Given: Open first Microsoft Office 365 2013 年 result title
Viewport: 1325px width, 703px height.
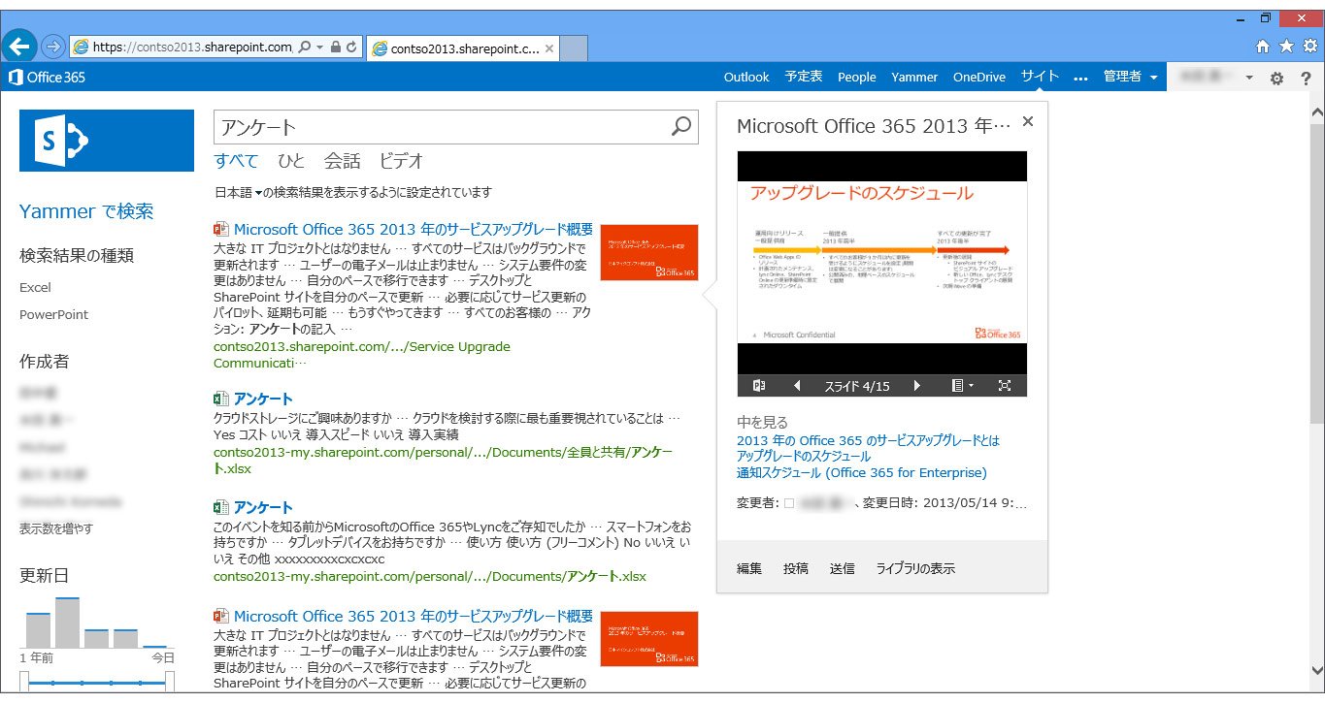Looking at the screenshot, I should pyautogui.click(x=414, y=230).
